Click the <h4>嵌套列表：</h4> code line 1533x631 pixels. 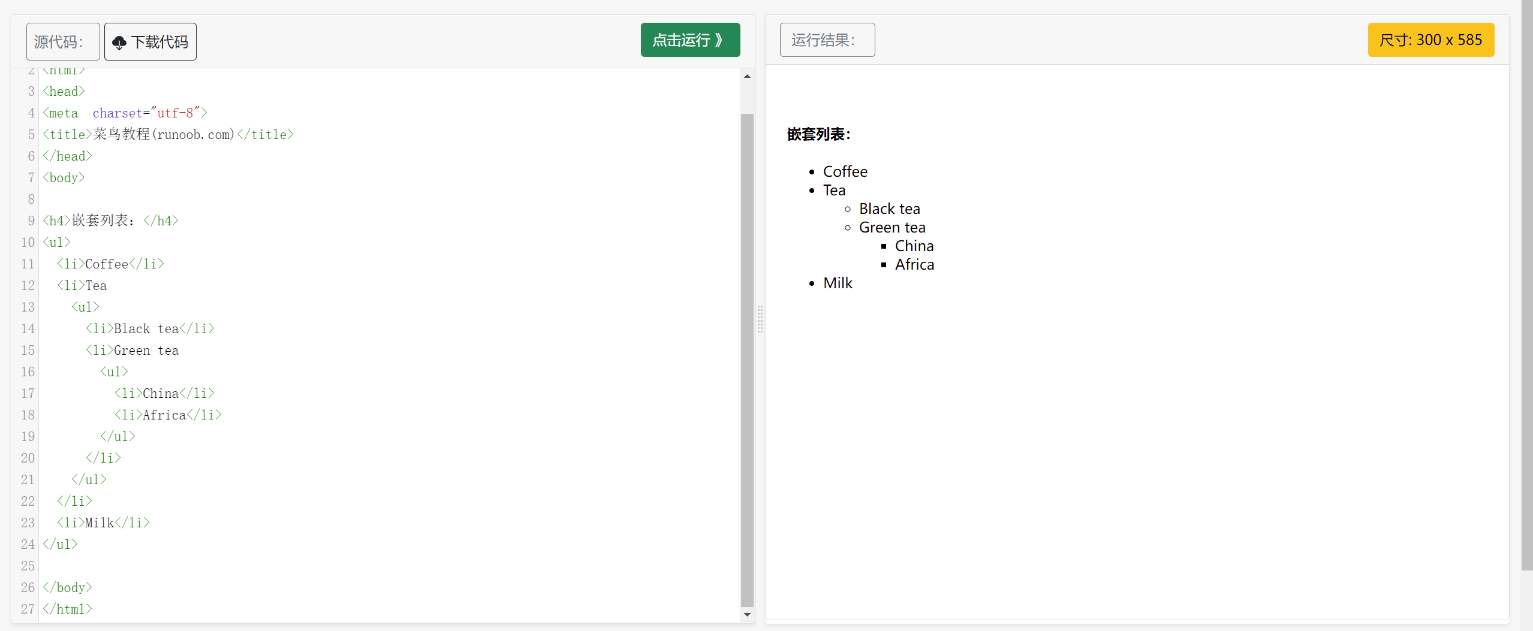pyautogui.click(x=110, y=221)
